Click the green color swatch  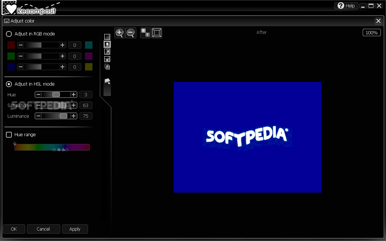pyautogui.click(x=11, y=56)
